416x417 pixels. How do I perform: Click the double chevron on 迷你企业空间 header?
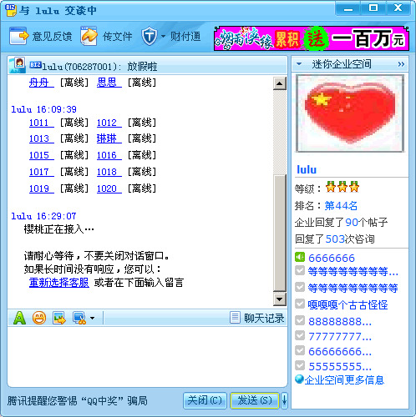point(401,64)
